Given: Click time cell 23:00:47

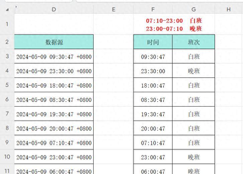Looking at the screenshot, I should 153,157.
